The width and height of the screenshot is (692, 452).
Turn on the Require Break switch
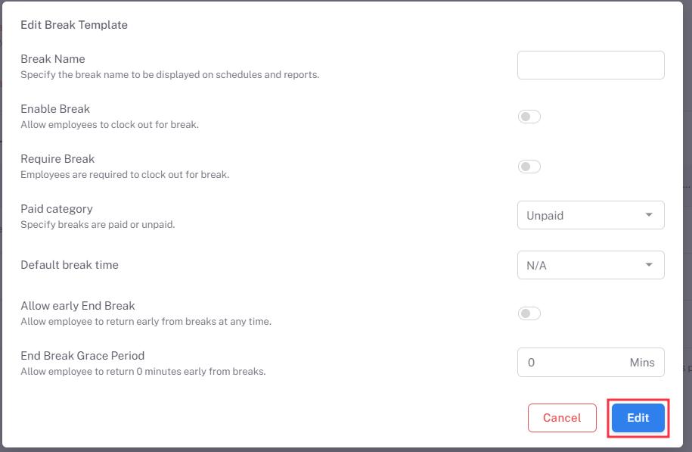(x=529, y=167)
